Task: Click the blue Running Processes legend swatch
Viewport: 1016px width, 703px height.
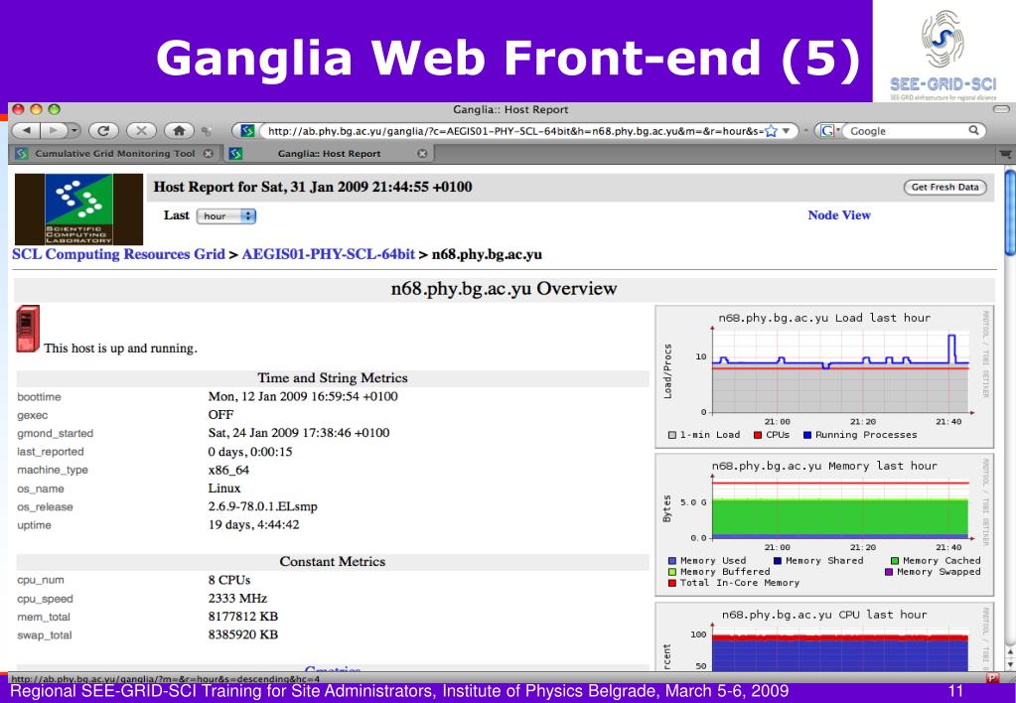Action: 807,436
